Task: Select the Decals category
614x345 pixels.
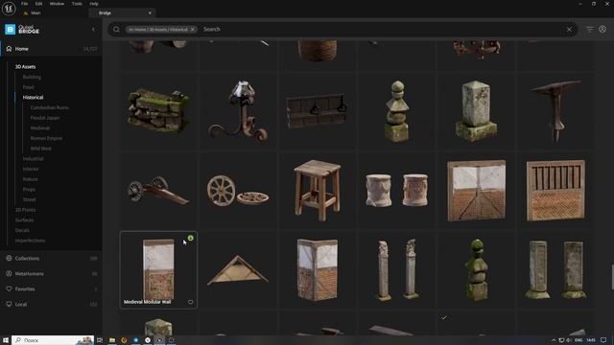Action: (x=22, y=230)
